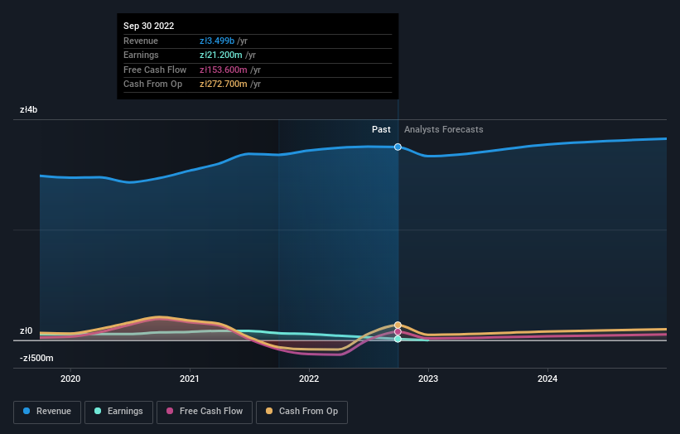The image size is (680, 434).
Task: Click the zł0 y-axis label
Action: point(26,330)
